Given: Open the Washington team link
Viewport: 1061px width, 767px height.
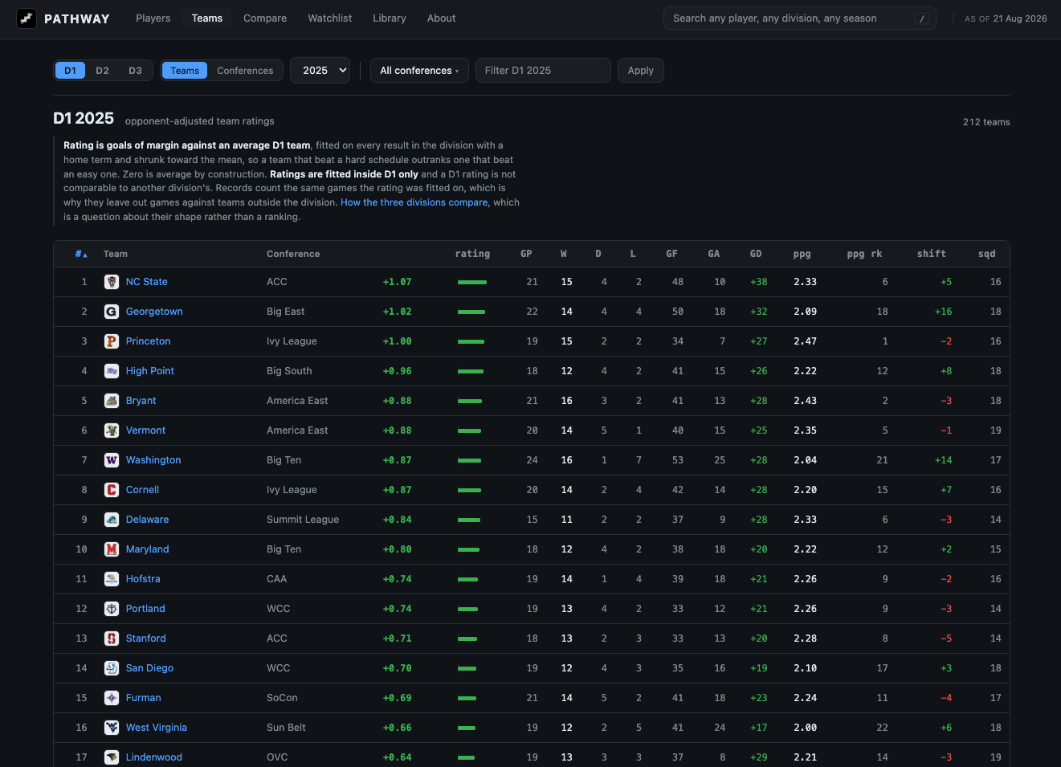Looking at the screenshot, I should tap(153, 460).
